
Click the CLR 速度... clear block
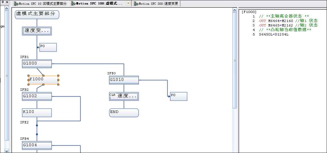click(124, 96)
